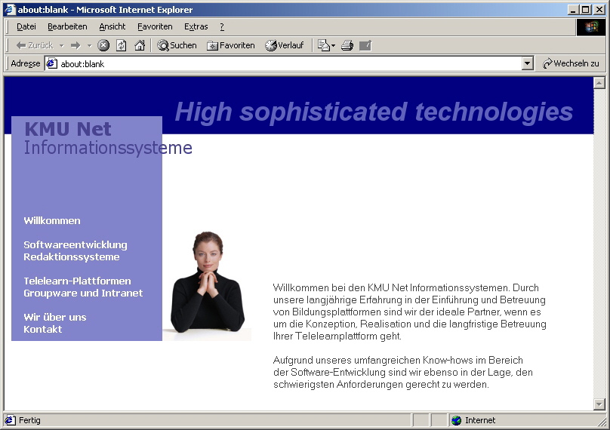Click the Aufgrund unseres umfangreichen paragraph
Image resolution: width=610 pixels, height=430 pixels.
tap(403, 372)
